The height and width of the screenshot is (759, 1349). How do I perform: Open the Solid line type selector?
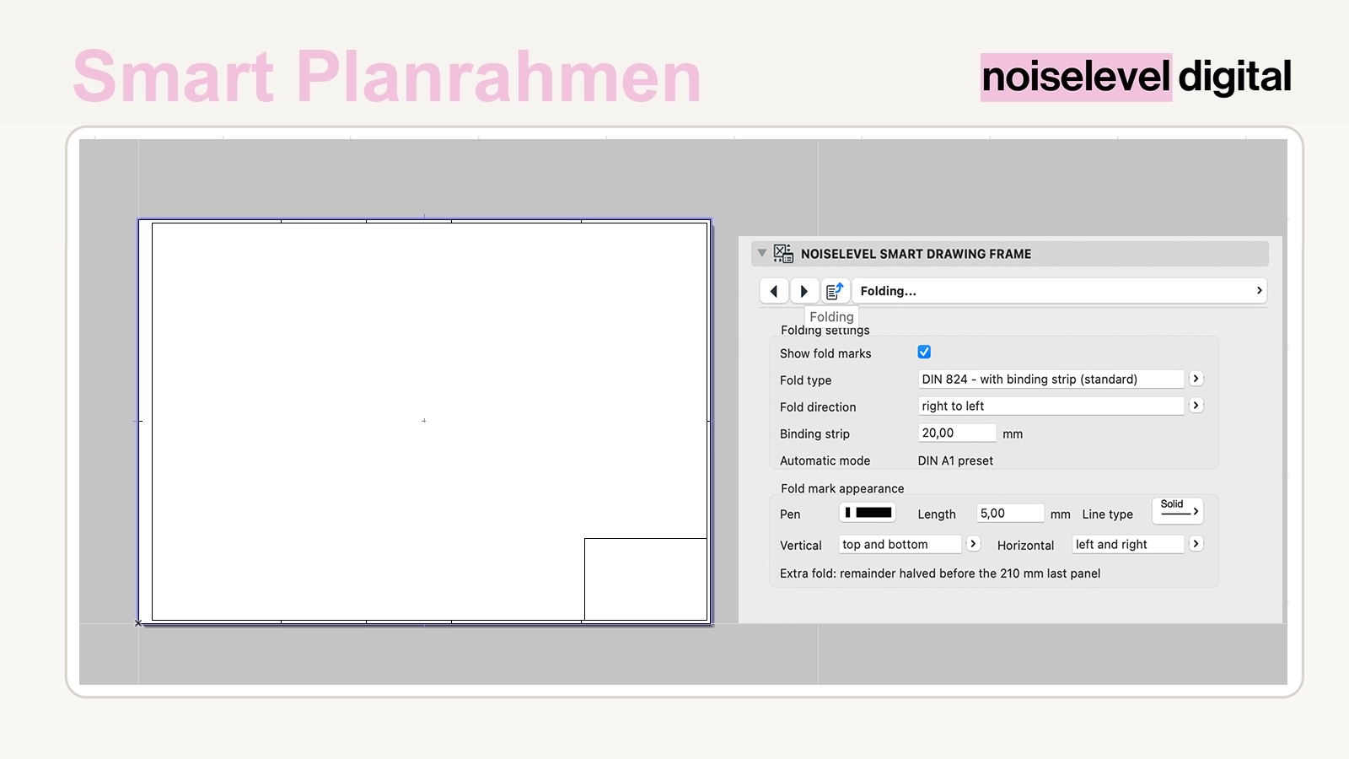(1178, 510)
